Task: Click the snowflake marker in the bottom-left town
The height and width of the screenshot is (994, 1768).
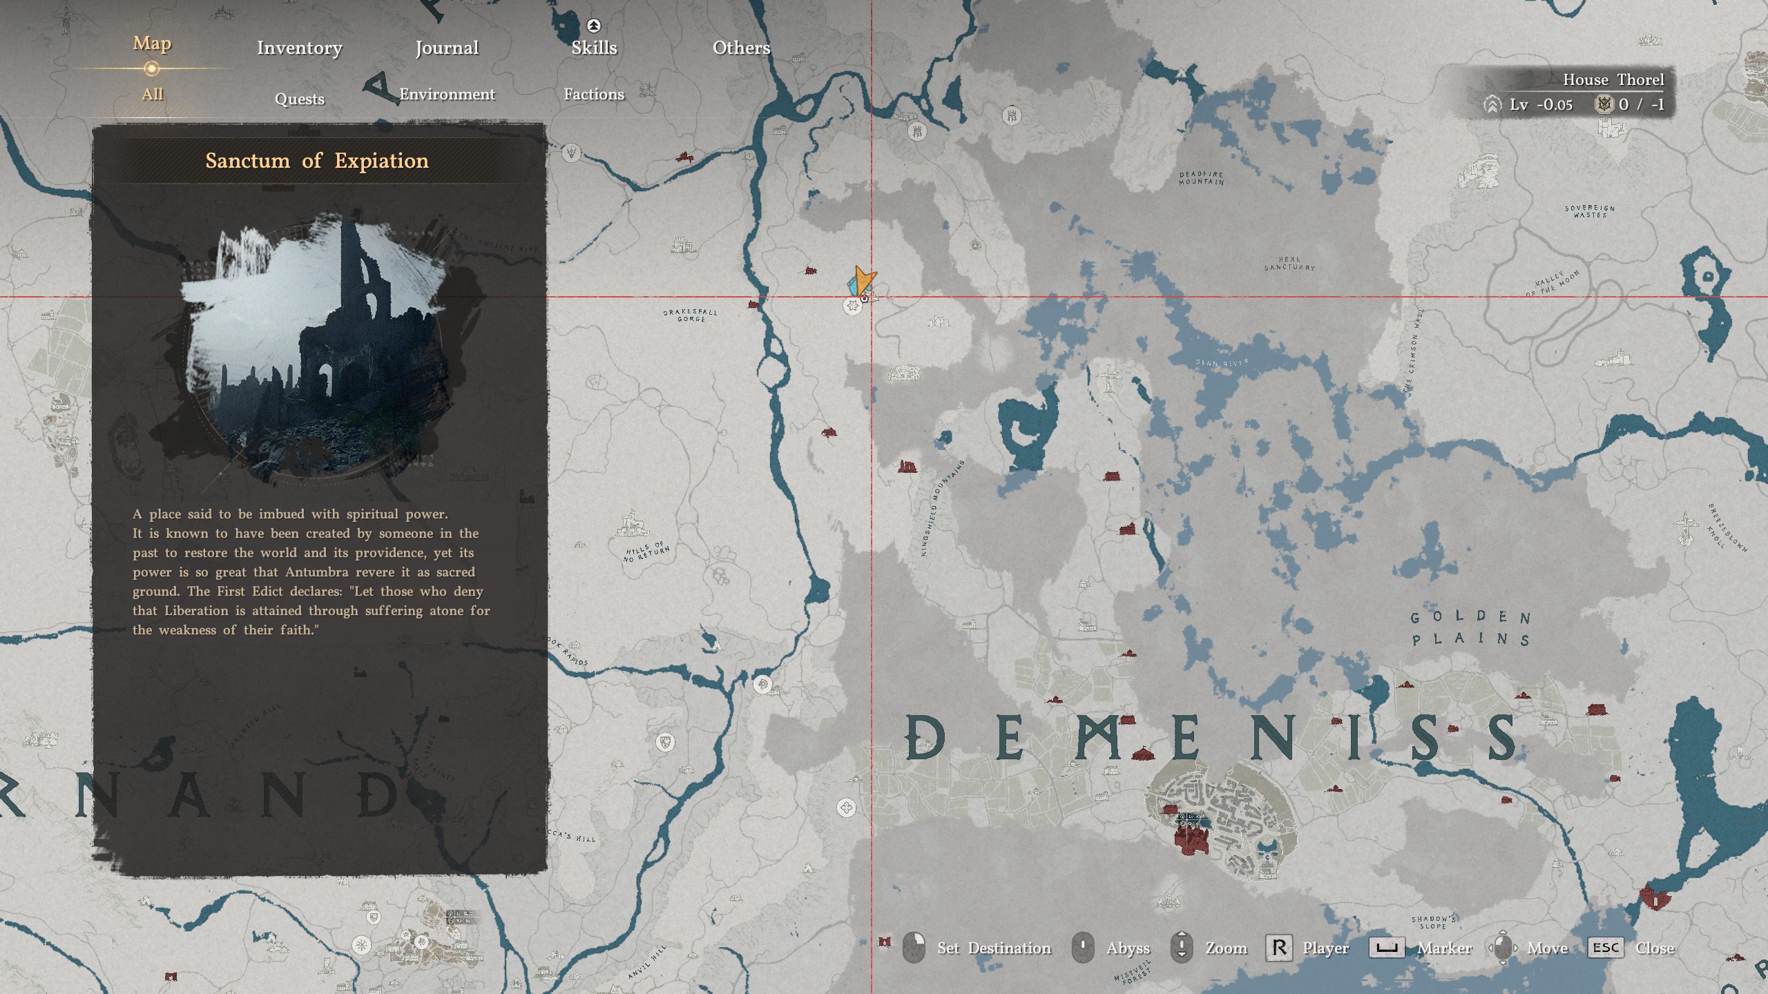Action: pos(361,945)
